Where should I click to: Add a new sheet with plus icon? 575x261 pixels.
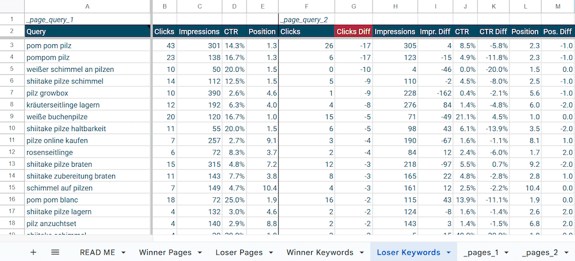(33, 252)
